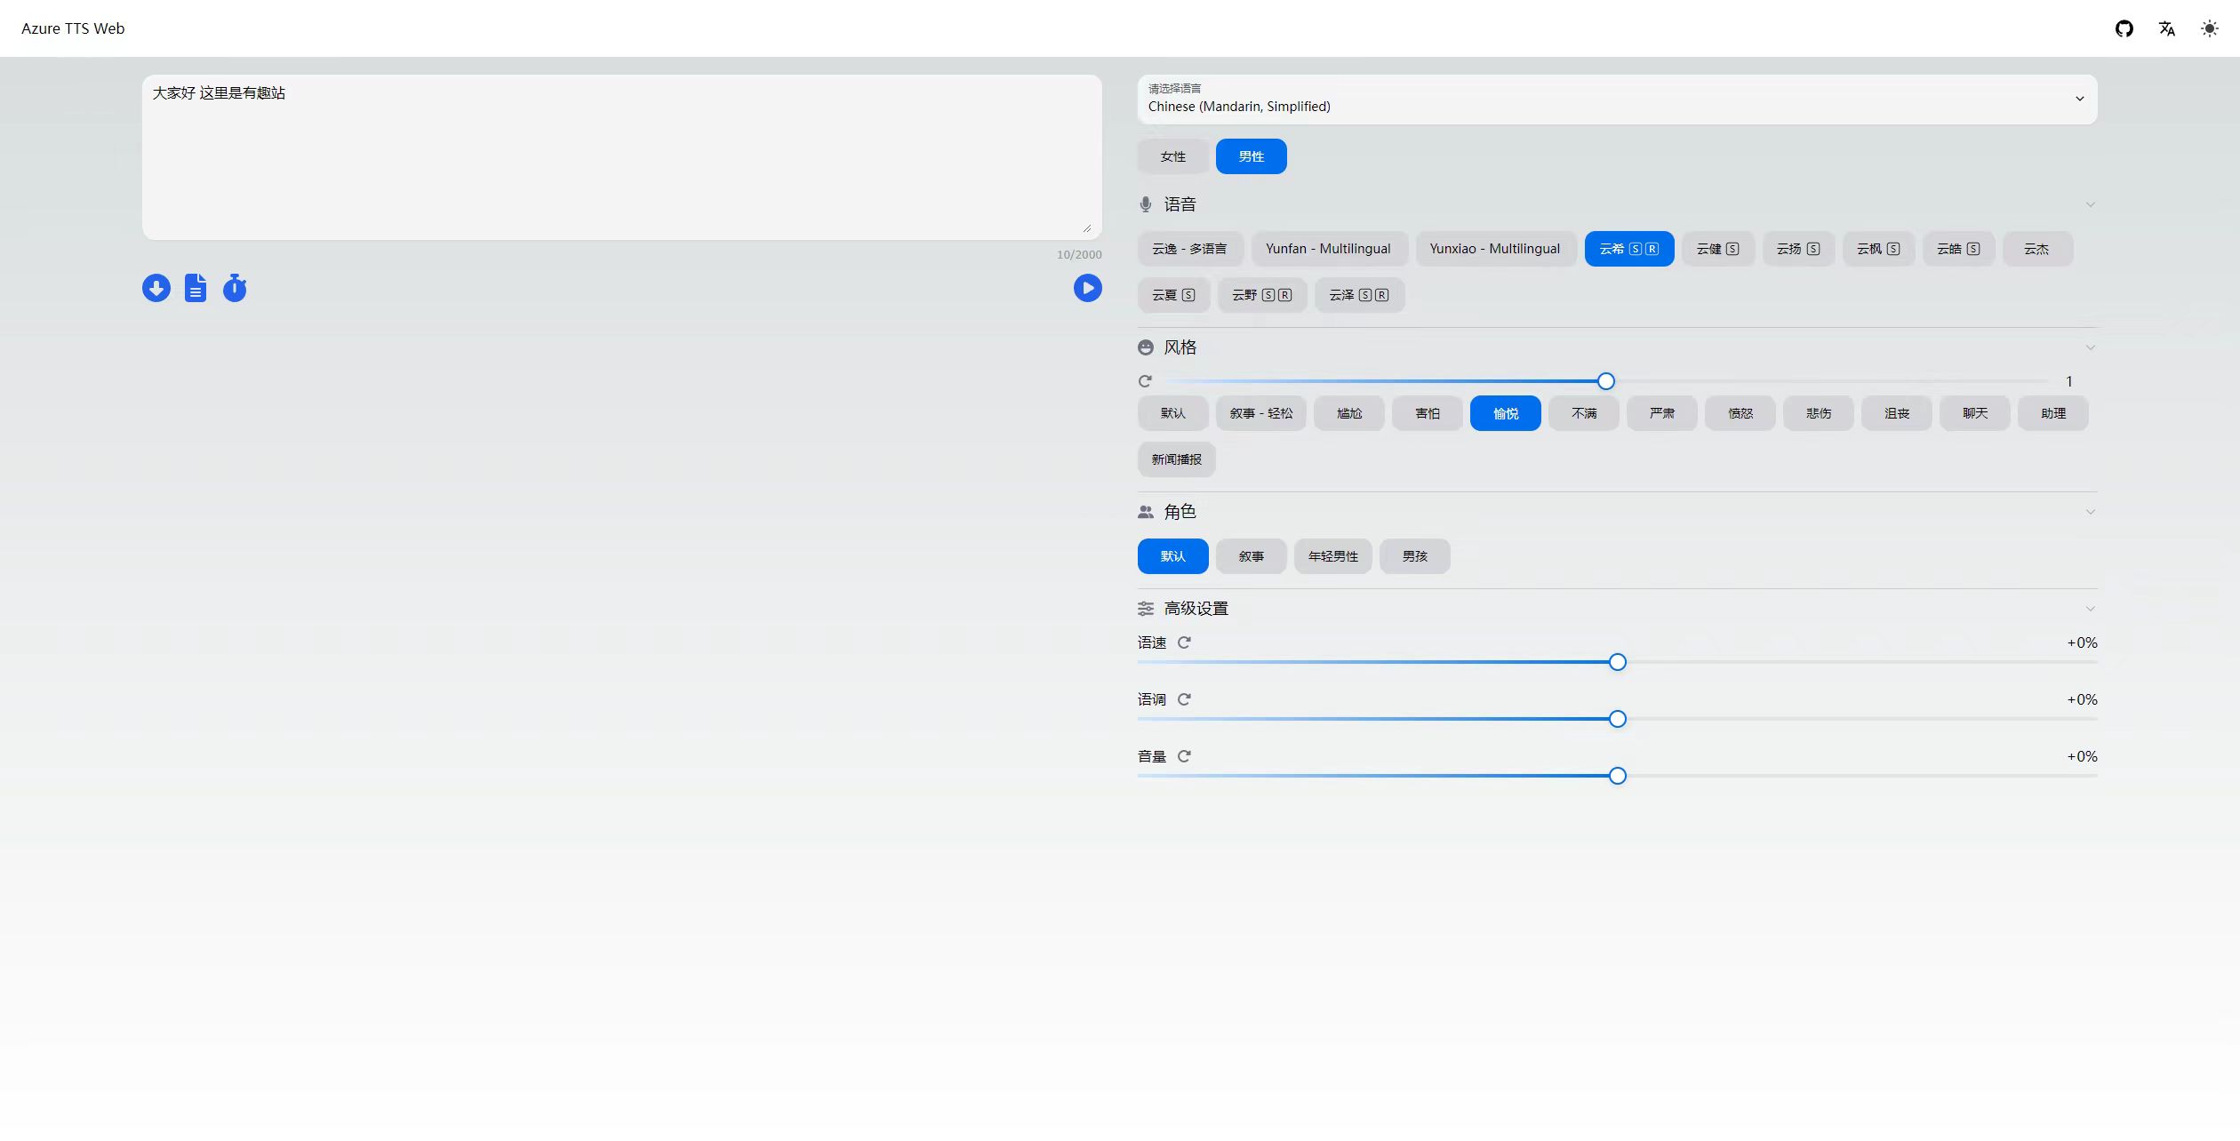Click the textarea resize handle corner
The width and height of the screenshot is (2240, 1141).
point(1086,228)
